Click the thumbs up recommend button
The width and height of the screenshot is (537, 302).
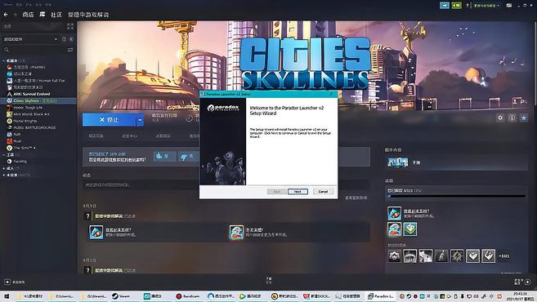(x=165, y=156)
